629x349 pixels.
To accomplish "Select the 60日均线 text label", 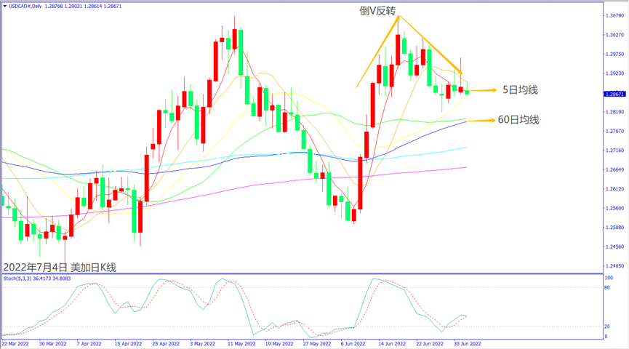I will (x=518, y=120).
